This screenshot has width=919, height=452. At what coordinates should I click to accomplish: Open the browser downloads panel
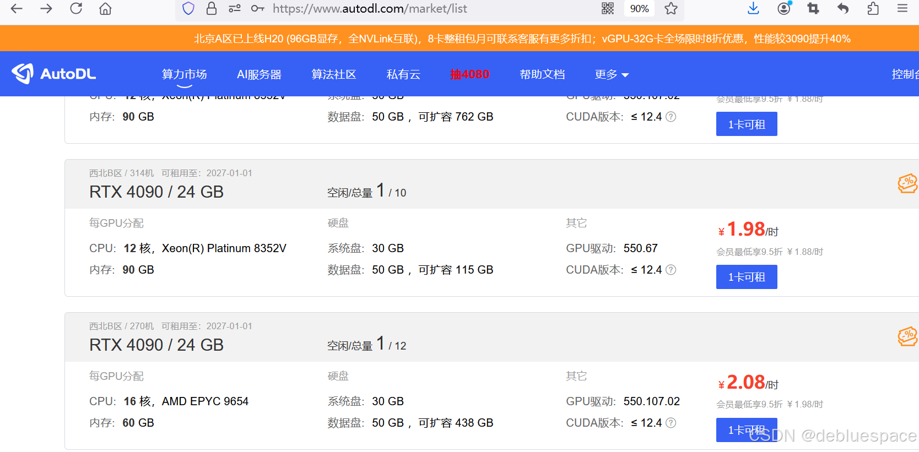coord(754,8)
